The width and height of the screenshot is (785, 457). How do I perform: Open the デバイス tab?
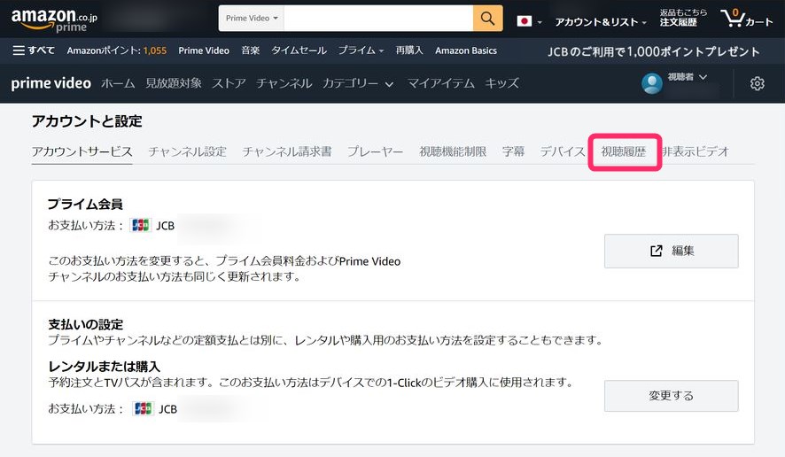click(x=563, y=151)
